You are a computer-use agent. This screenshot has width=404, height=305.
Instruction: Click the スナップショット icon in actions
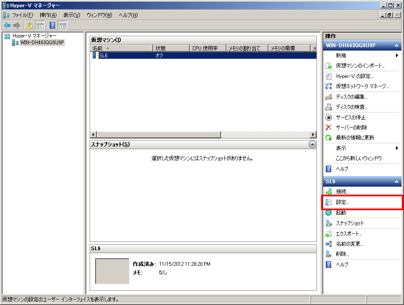point(329,223)
